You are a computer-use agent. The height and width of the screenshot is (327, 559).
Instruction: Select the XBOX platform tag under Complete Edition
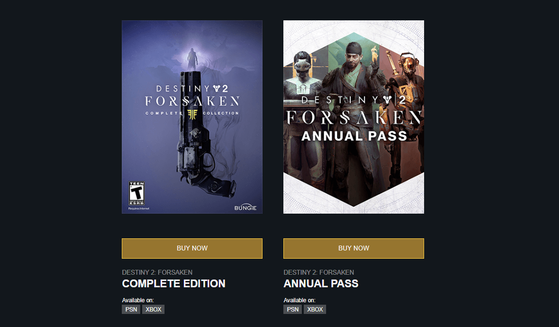[x=153, y=310]
